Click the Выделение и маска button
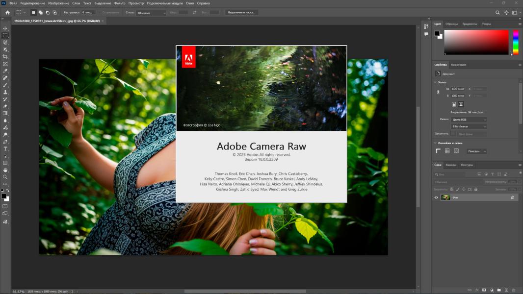523x294 pixels. pyautogui.click(x=241, y=12)
